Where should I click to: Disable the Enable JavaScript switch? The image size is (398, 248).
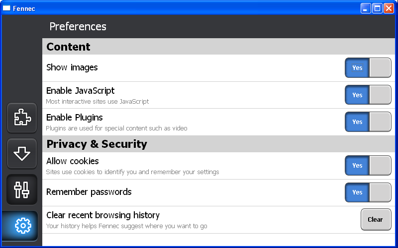368,95
